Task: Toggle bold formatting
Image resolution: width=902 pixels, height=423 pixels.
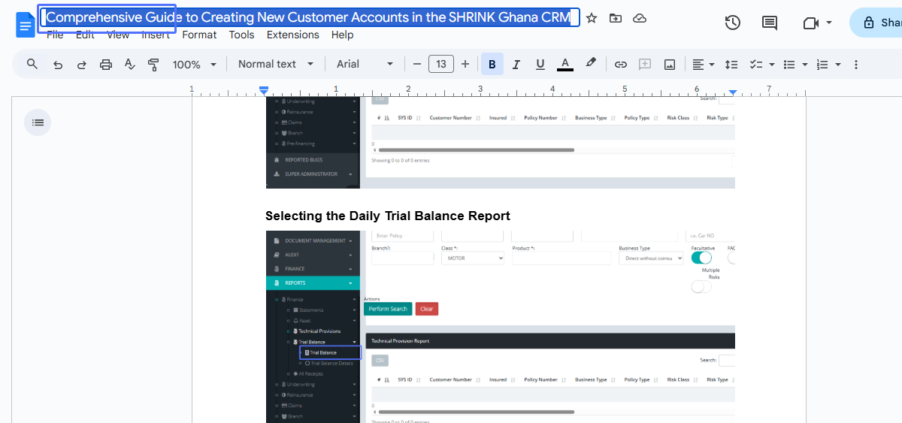Action: tap(492, 65)
